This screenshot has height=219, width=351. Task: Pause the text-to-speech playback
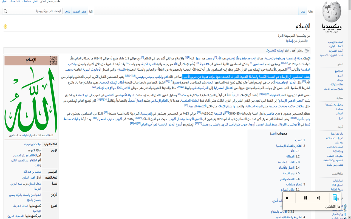(305, 198)
